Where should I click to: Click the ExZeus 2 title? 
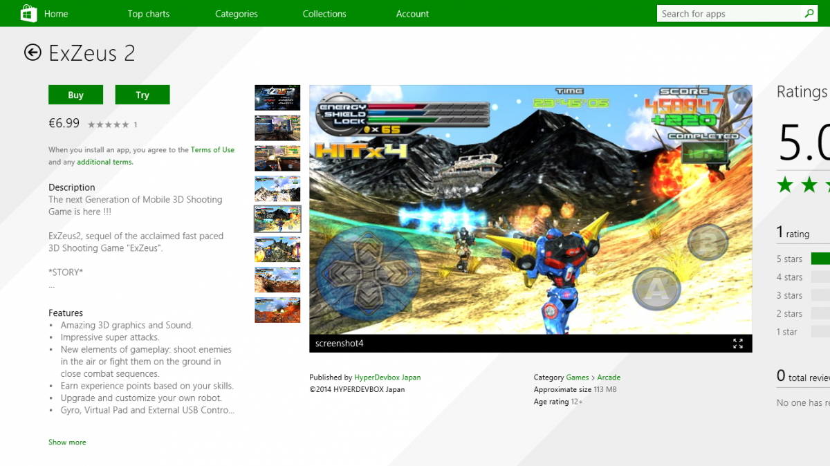click(92, 53)
